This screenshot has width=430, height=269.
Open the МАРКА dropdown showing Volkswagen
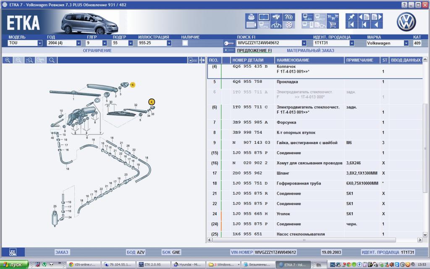pos(406,43)
